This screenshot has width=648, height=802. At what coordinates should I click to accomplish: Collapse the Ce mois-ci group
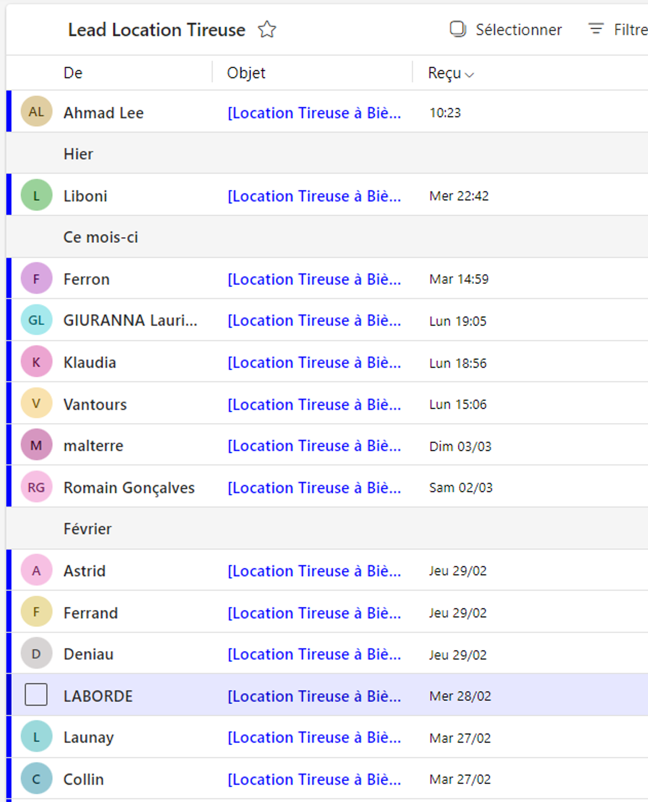point(100,237)
